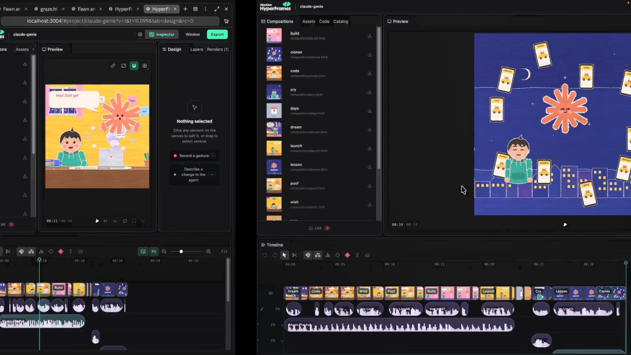This screenshot has height=355, width=631.
Task: Click the ruler icon above the left preview canvas
Action: click(113, 65)
